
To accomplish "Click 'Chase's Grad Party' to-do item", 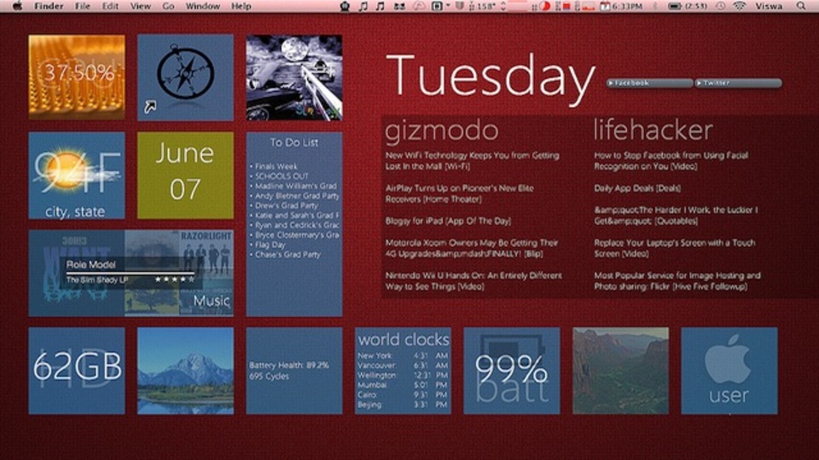I will 288,255.
